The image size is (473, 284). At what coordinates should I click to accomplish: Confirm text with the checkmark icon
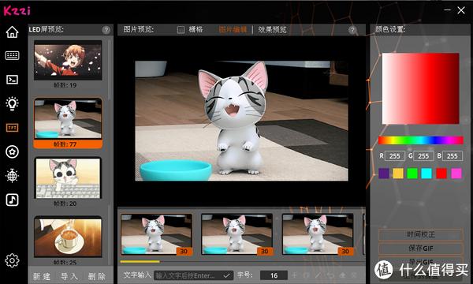[226, 275]
